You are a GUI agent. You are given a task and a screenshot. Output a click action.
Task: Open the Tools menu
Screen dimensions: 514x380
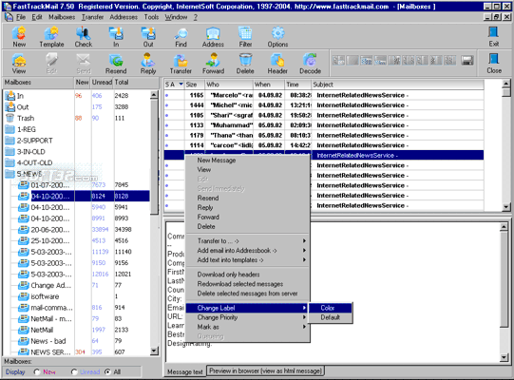tap(151, 17)
